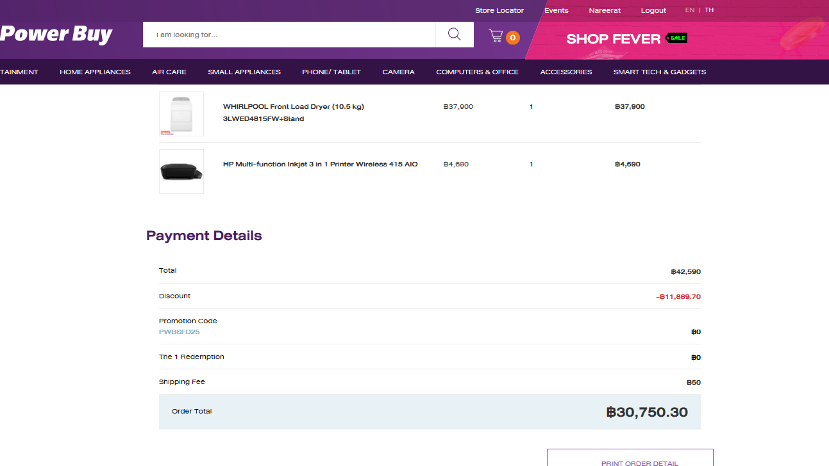829x466 pixels.
Task: Open the partially visible Entertainment menu
Action: pos(19,72)
